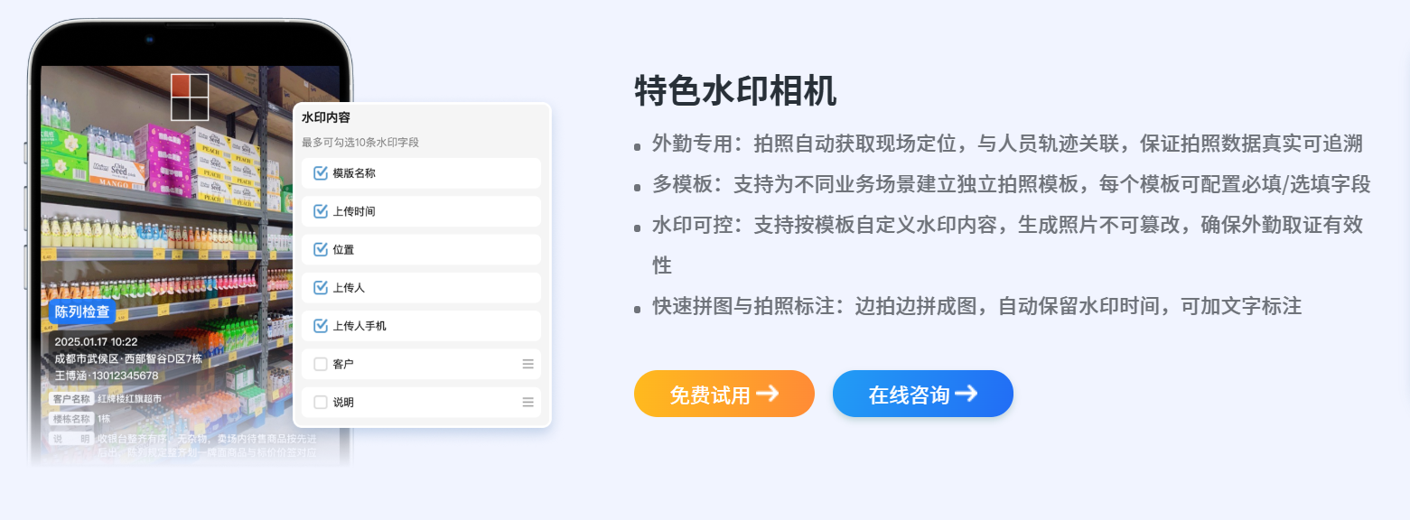Uncheck the 位置 watermark field
The image size is (1410, 520).
[x=320, y=249]
